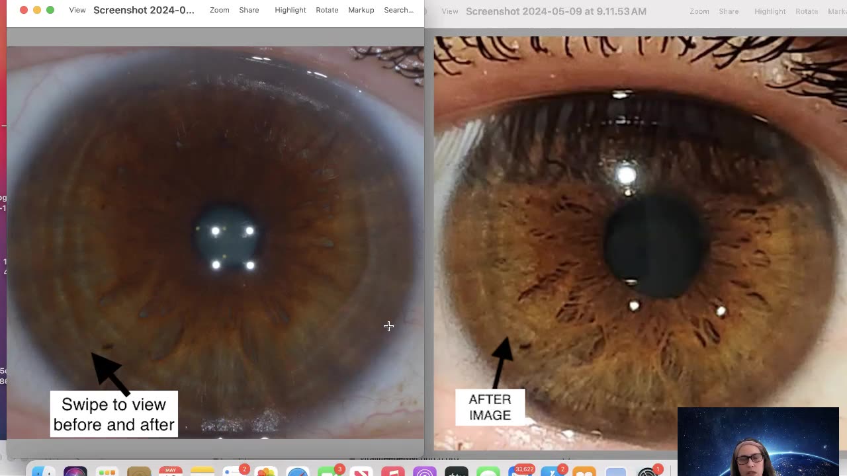Open Siri from the Dock
The width and height of the screenshot is (847, 476).
(x=75, y=472)
